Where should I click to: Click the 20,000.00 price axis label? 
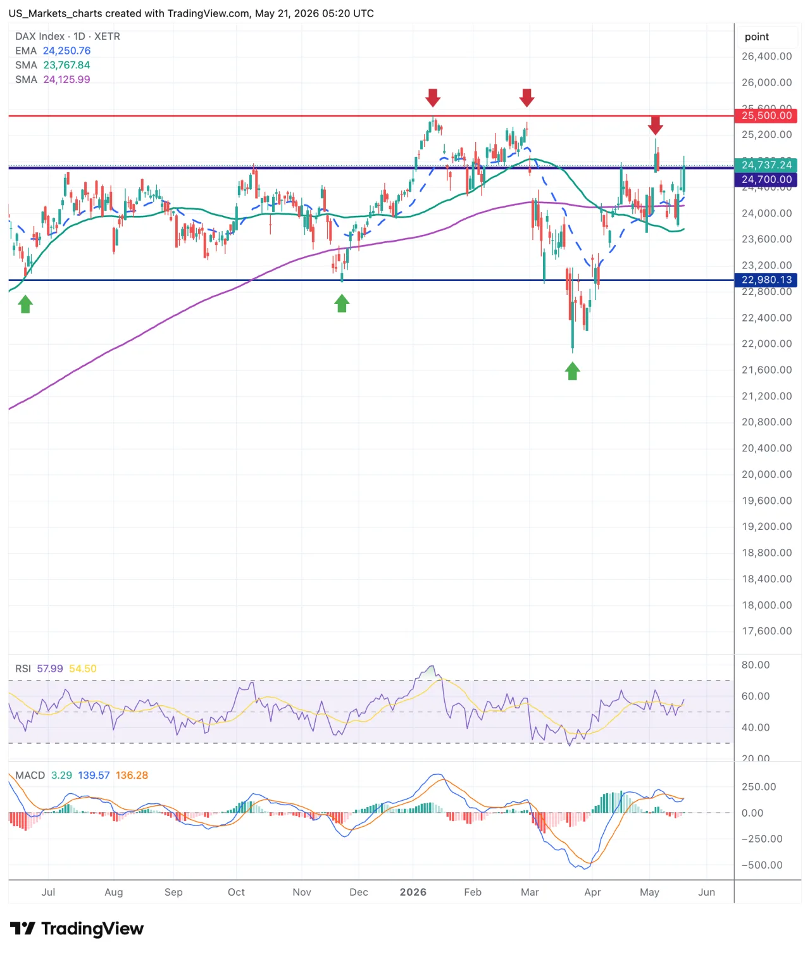767,474
